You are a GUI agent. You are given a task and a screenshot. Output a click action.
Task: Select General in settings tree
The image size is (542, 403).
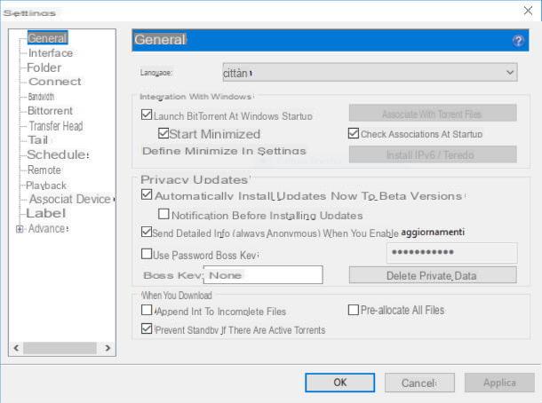click(47, 38)
